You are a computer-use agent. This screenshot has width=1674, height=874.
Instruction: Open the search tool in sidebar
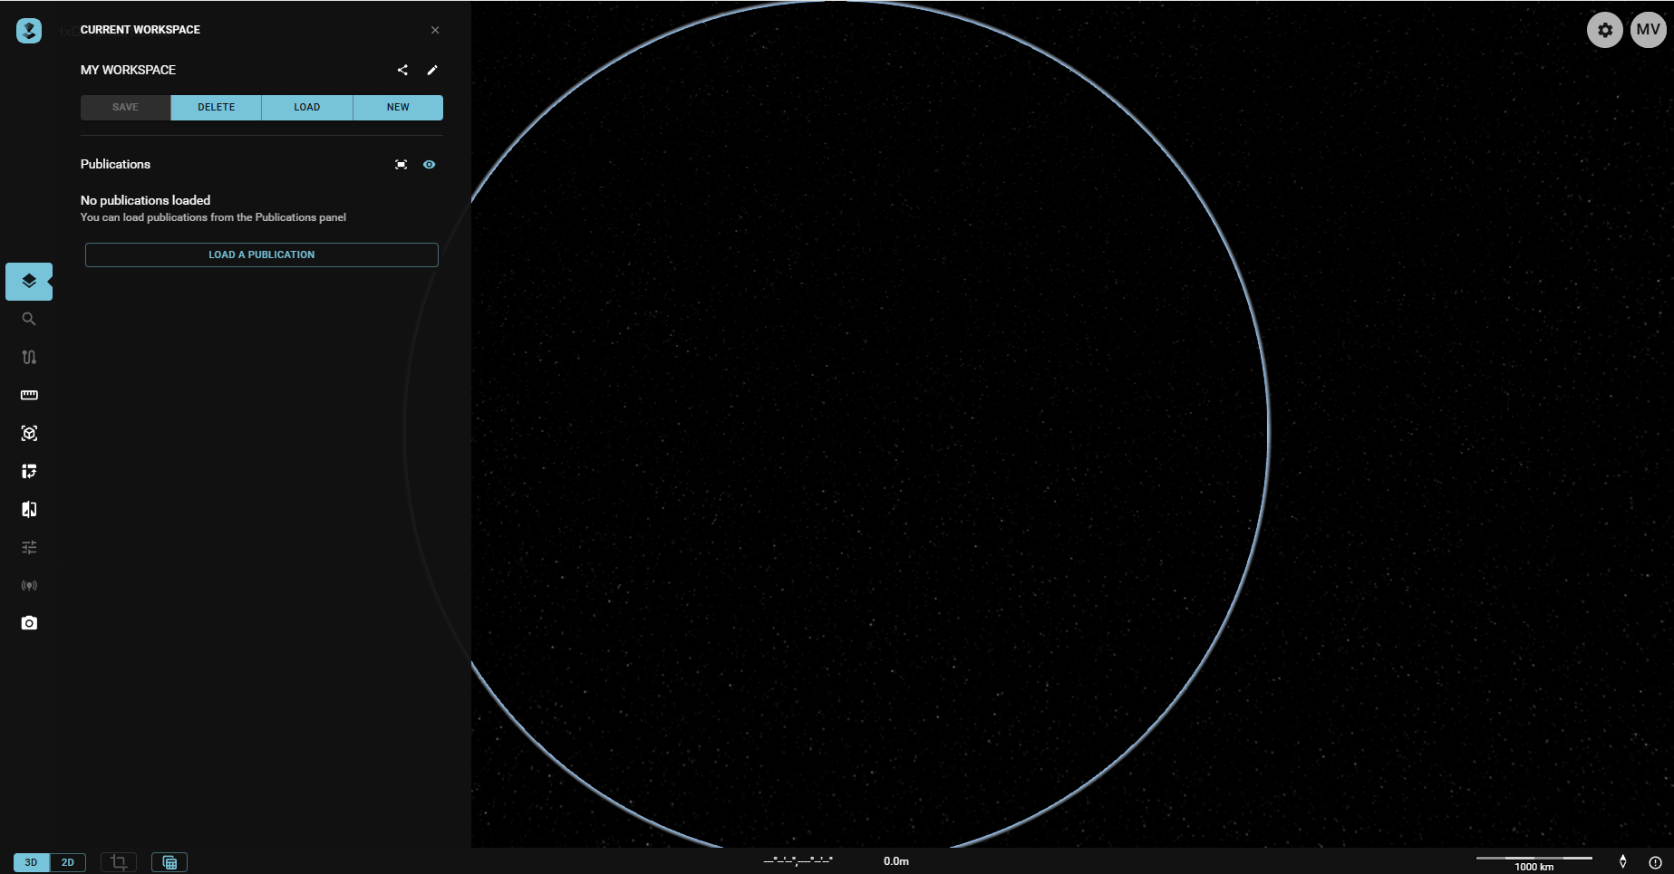[x=29, y=319]
